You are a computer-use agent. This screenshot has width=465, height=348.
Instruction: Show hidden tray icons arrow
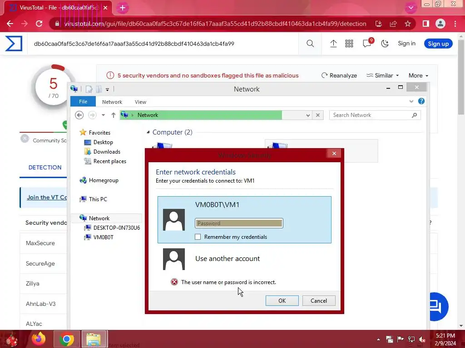pyautogui.click(x=378, y=339)
